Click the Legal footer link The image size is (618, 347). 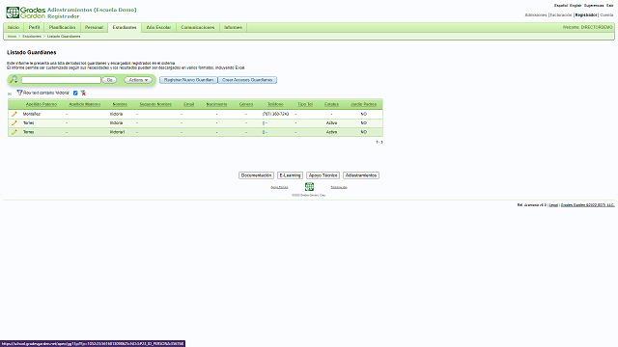pos(553,205)
